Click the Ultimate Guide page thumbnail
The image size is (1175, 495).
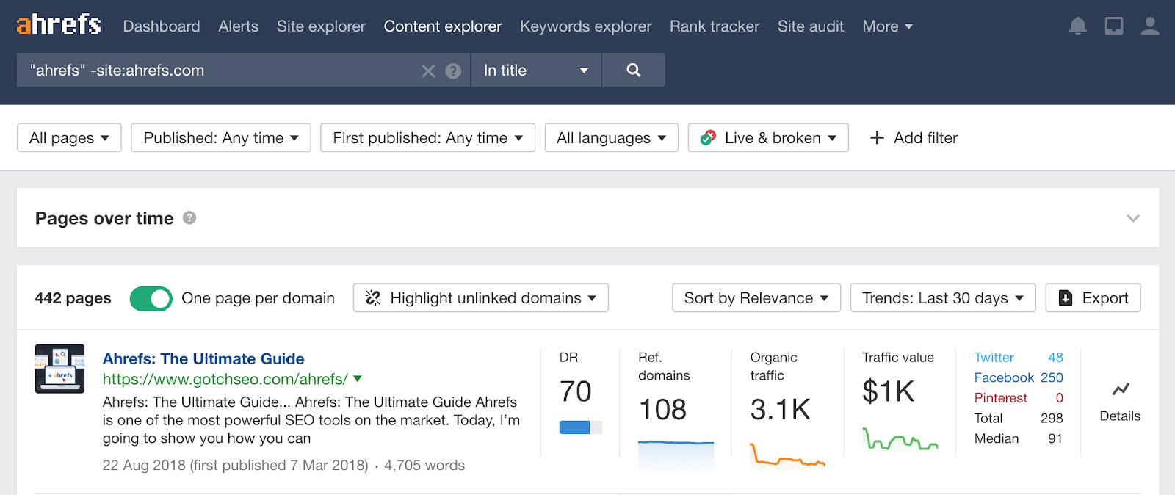pos(59,369)
